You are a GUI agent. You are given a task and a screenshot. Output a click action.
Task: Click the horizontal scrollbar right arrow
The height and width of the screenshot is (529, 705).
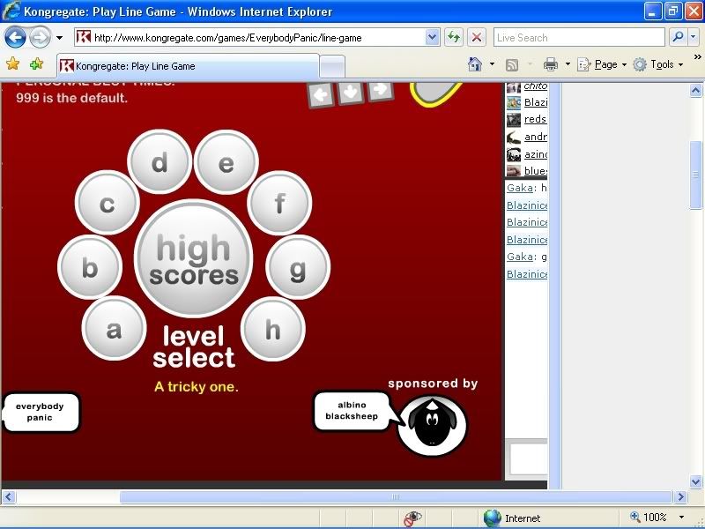(x=680, y=496)
